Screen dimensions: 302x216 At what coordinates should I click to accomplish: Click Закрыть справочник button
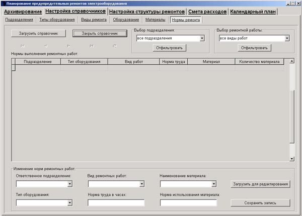(x=100, y=34)
